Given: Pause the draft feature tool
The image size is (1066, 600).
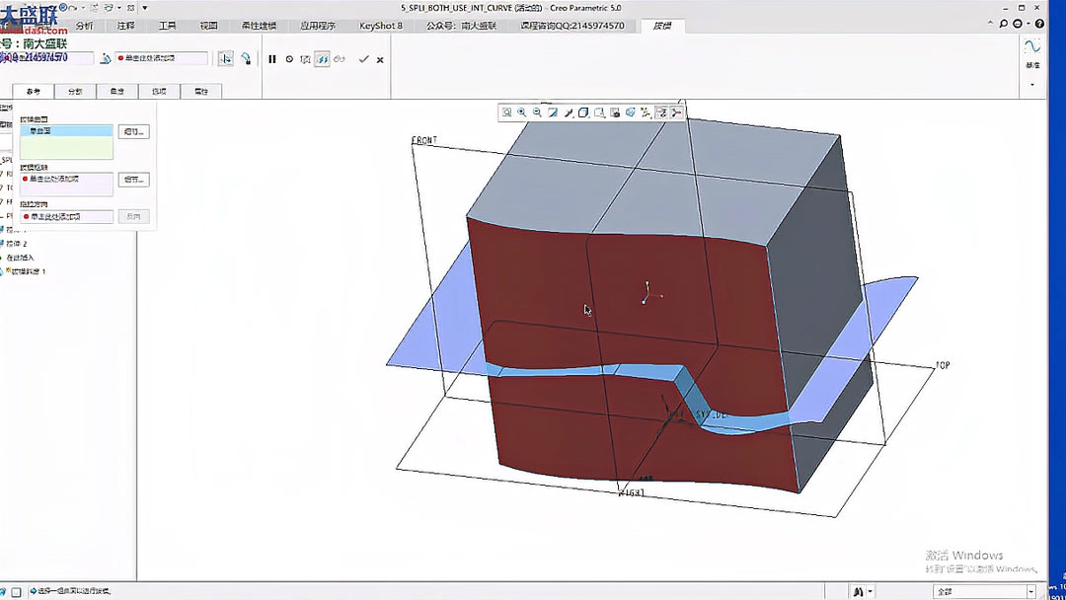Looking at the screenshot, I should [272, 59].
